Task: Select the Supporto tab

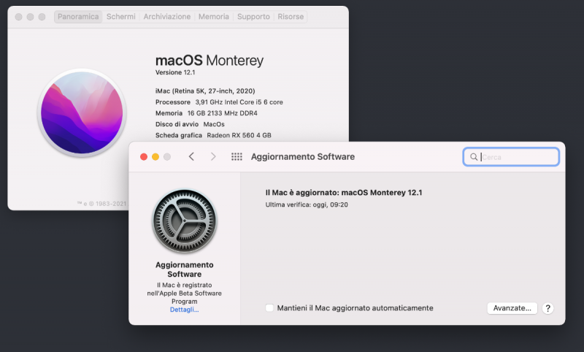Action: pos(253,17)
